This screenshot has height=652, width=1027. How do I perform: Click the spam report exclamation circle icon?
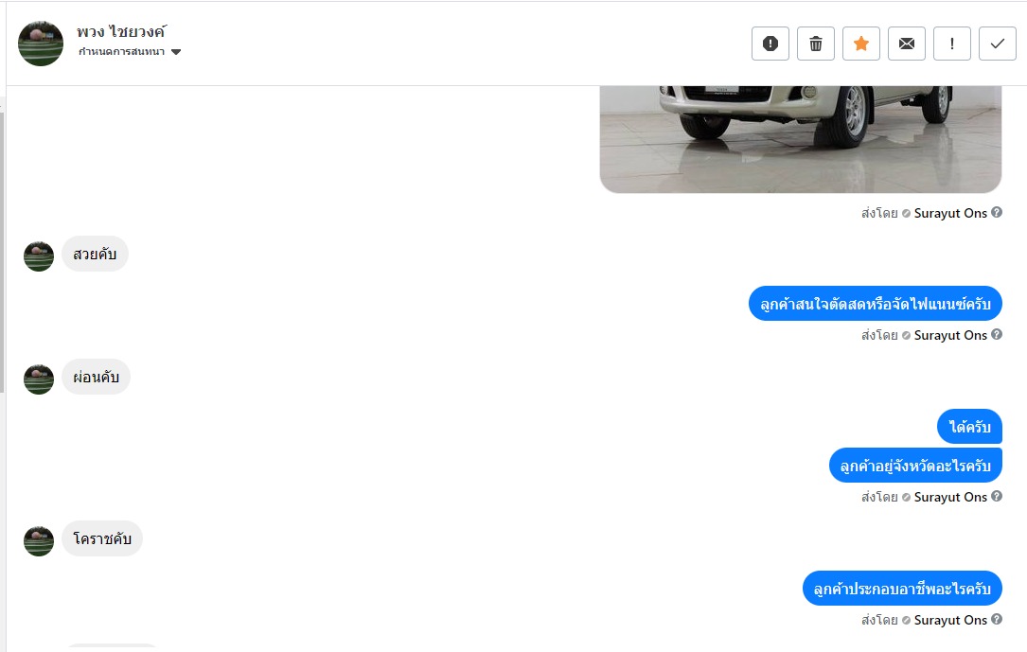pos(770,44)
